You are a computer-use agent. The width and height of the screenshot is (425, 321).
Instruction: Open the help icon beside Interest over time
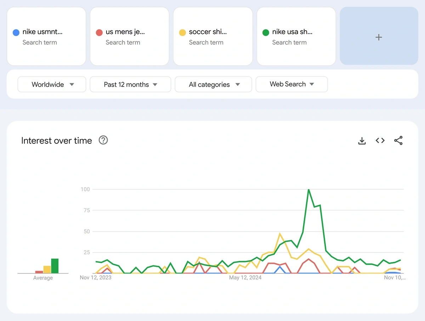tap(103, 140)
